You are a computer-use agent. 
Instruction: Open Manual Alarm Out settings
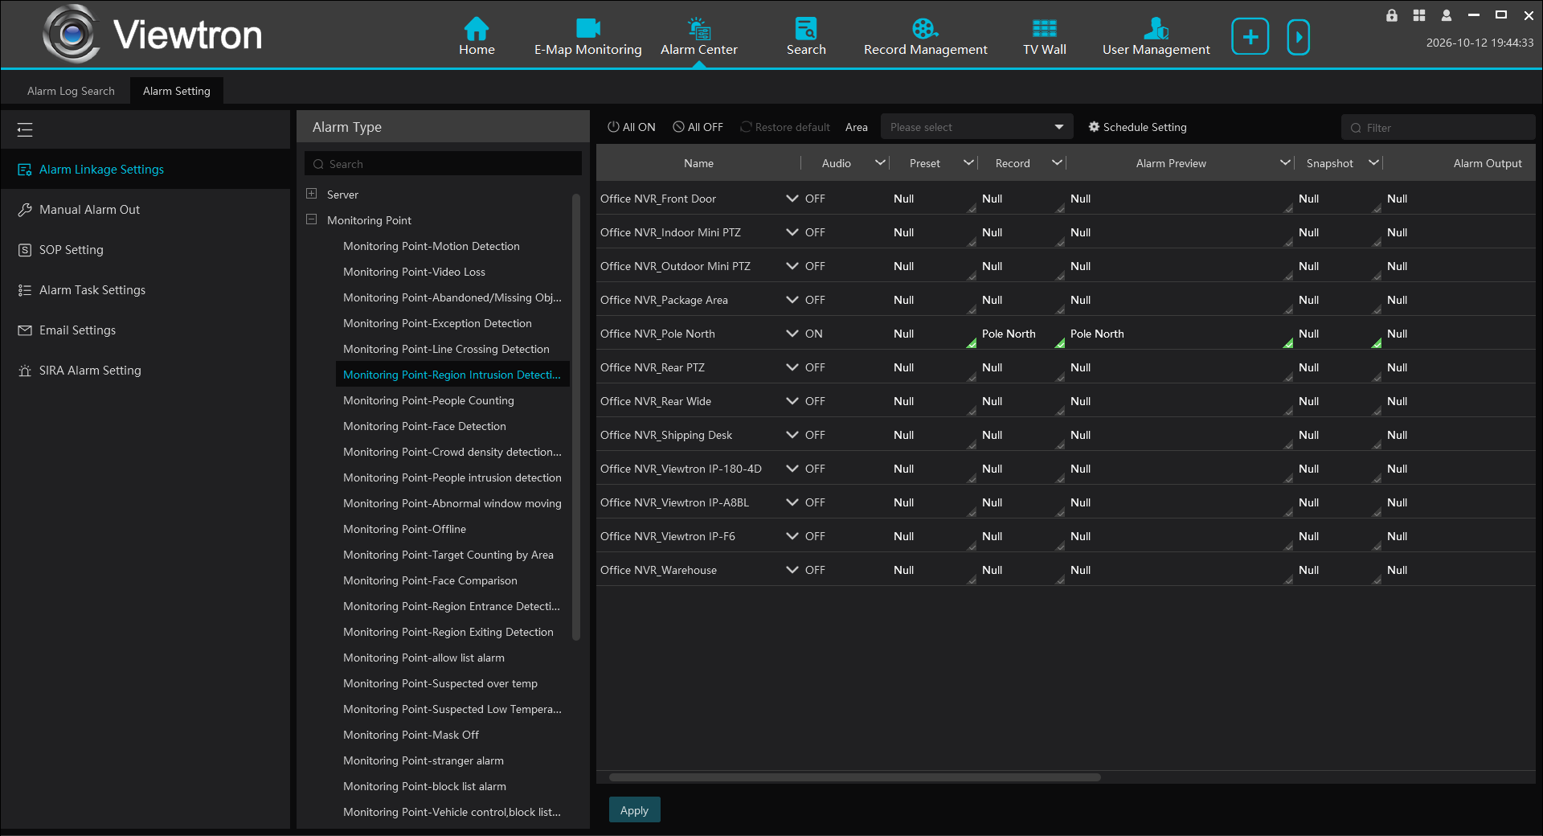pos(145,210)
